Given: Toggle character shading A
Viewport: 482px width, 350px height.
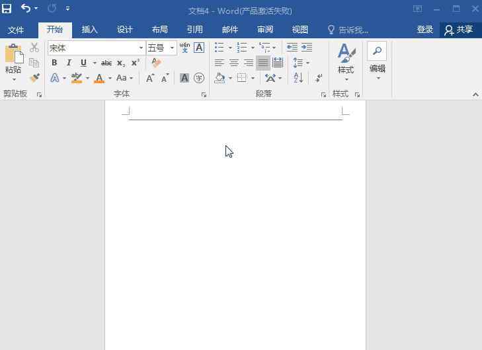Looking at the screenshot, I should tap(184, 78).
